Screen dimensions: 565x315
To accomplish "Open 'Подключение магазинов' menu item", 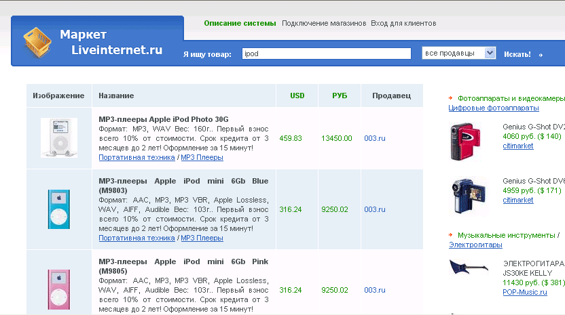I will tap(324, 24).
